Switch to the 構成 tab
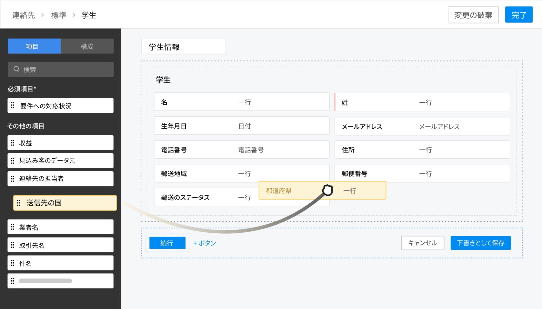This screenshot has height=309, width=542. [87, 46]
